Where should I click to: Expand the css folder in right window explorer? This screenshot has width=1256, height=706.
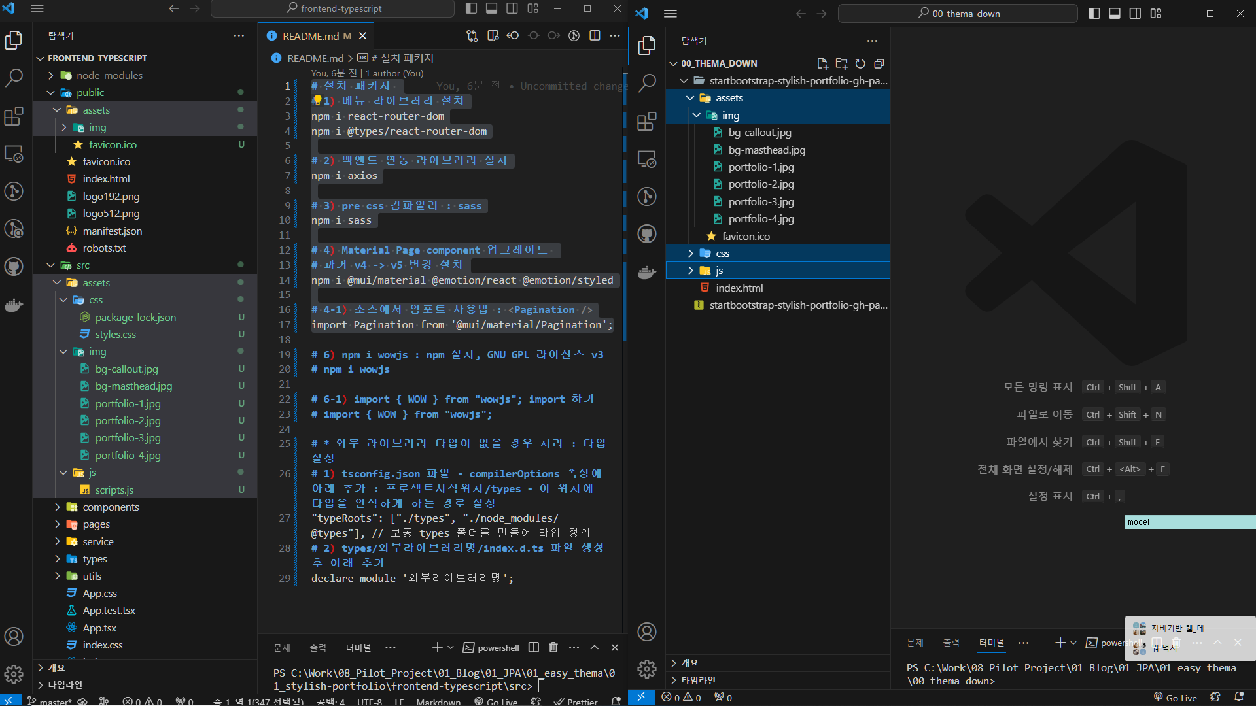point(690,254)
